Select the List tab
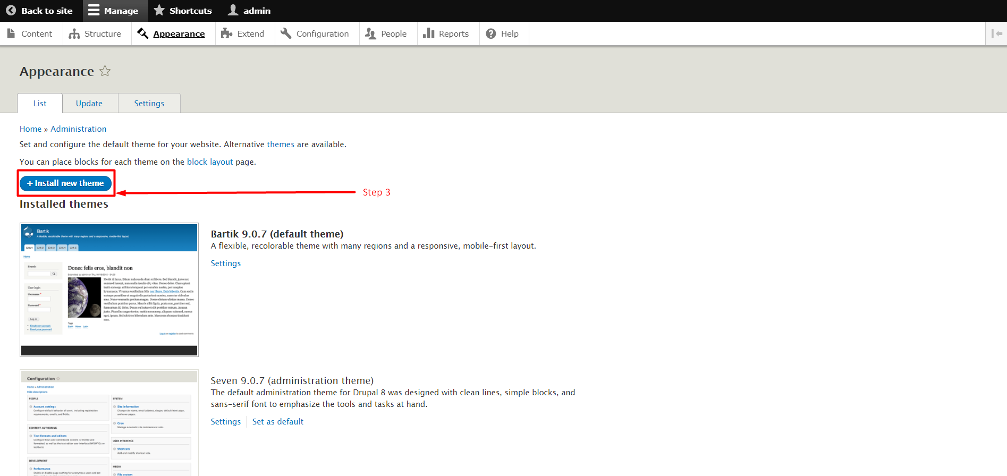 tap(40, 103)
